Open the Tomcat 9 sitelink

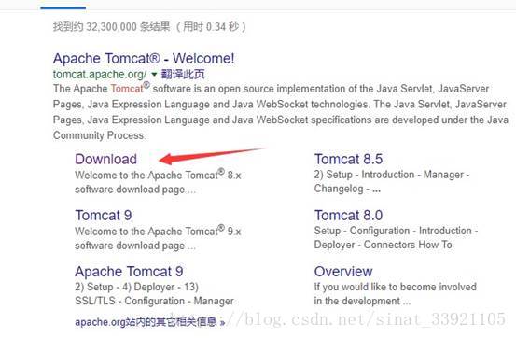point(104,216)
